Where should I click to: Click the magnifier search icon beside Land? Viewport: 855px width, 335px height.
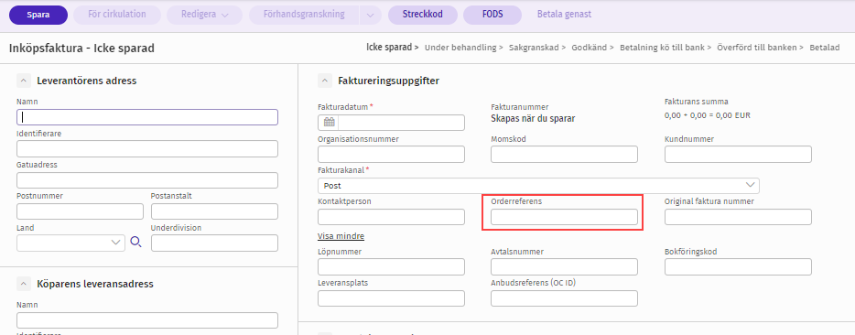[x=135, y=243]
